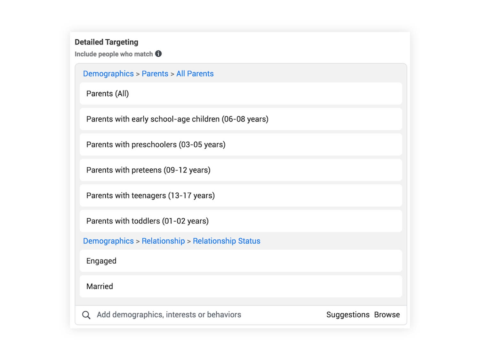480x360 pixels.
Task: Choose Parents with preschoolers (03-05 years)
Action: tap(241, 145)
